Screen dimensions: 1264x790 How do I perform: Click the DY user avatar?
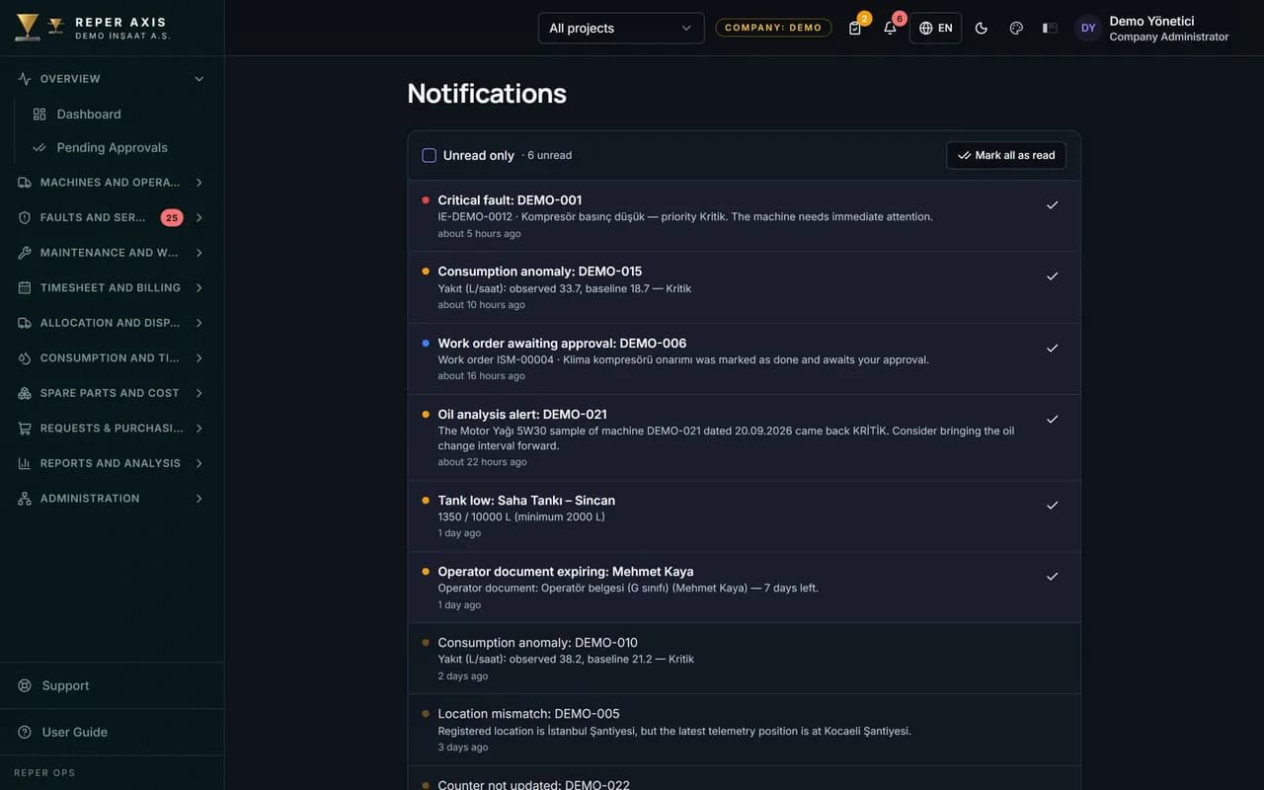pos(1088,28)
